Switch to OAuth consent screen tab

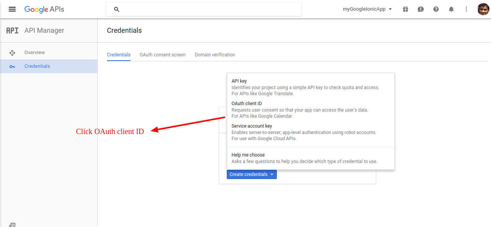click(x=163, y=55)
